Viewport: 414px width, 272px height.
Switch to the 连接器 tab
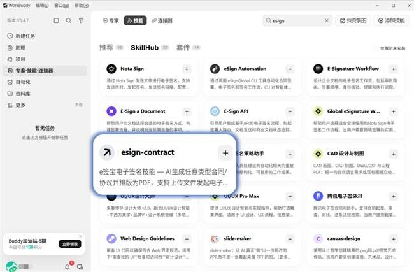coord(162,20)
